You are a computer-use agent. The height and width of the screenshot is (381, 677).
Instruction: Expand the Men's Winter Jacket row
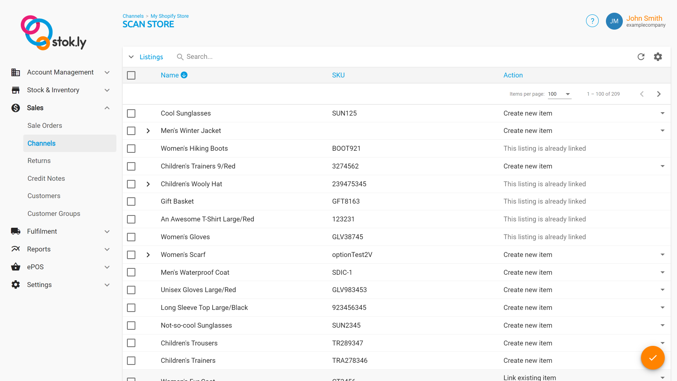148,131
